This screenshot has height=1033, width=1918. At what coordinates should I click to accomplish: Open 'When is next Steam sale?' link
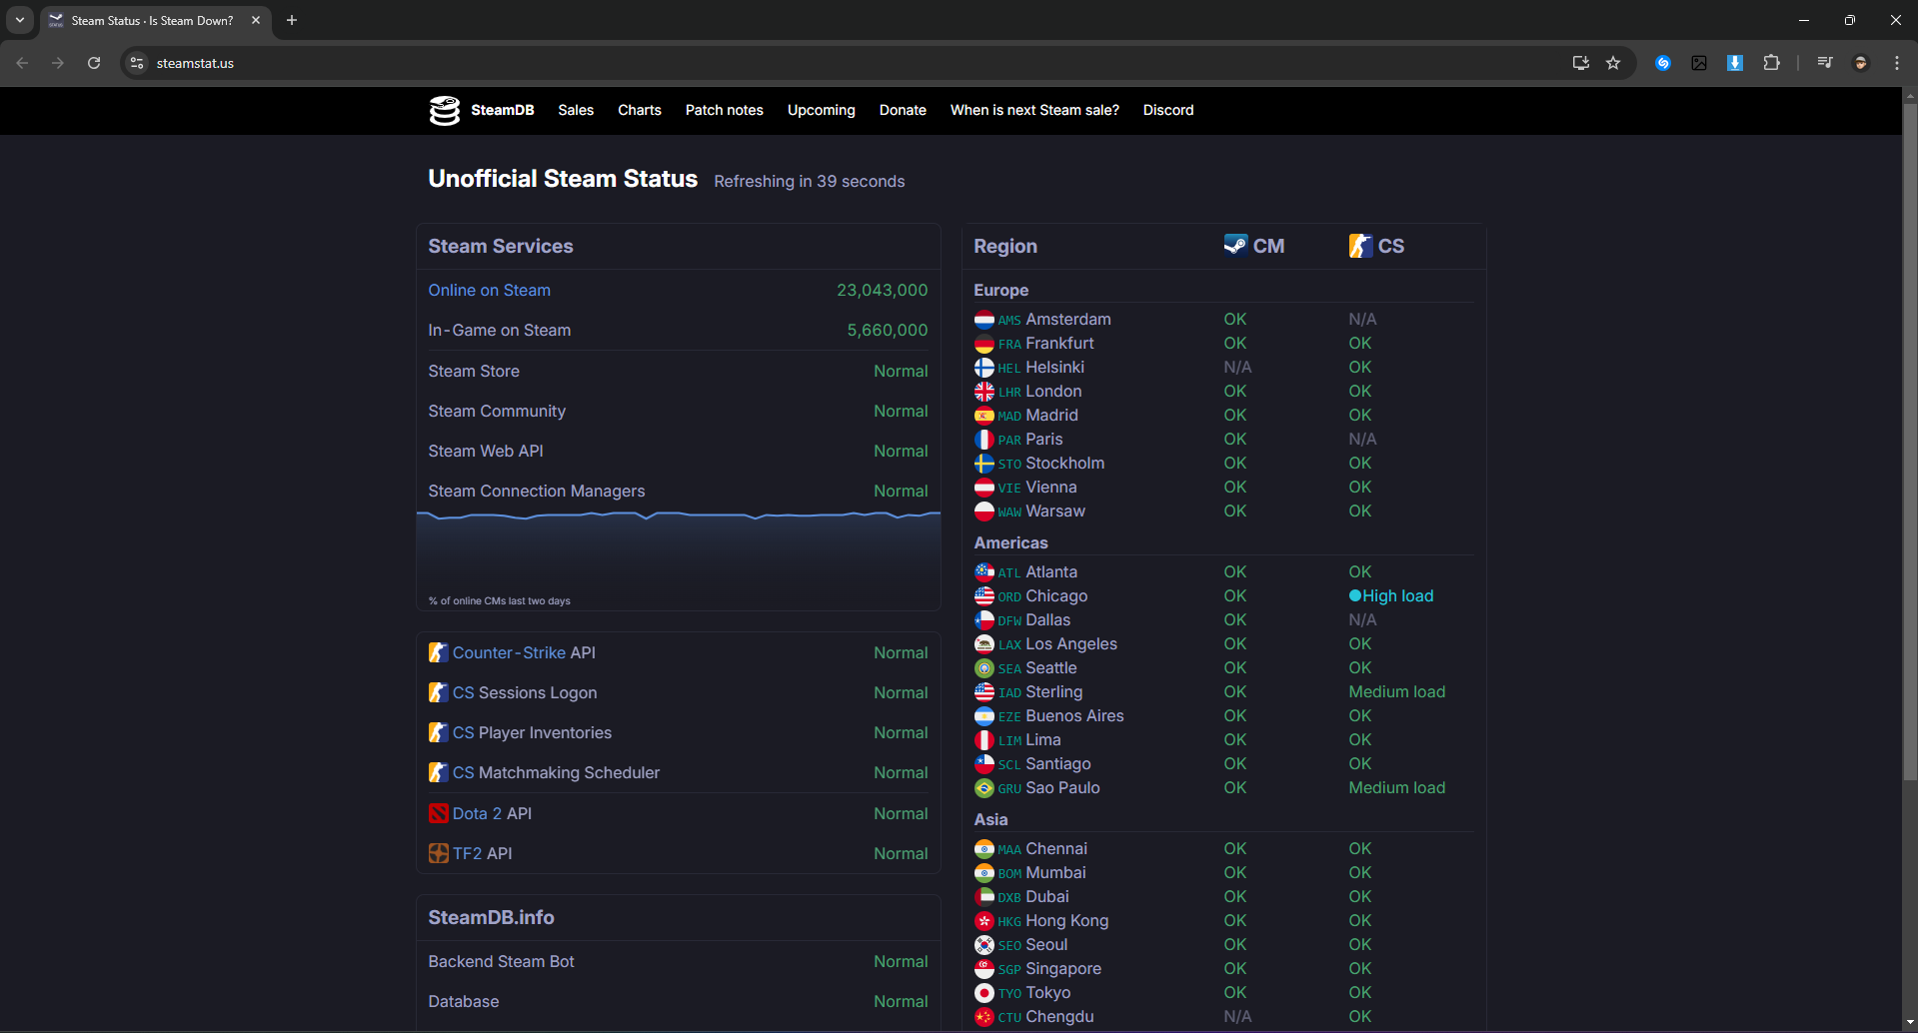point(1034,110)
